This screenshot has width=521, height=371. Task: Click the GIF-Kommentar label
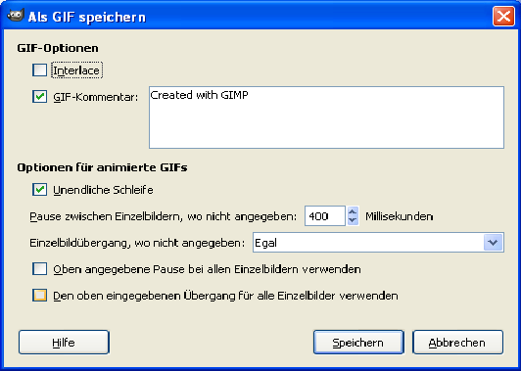pyautogui.click(x=96, y=97)
